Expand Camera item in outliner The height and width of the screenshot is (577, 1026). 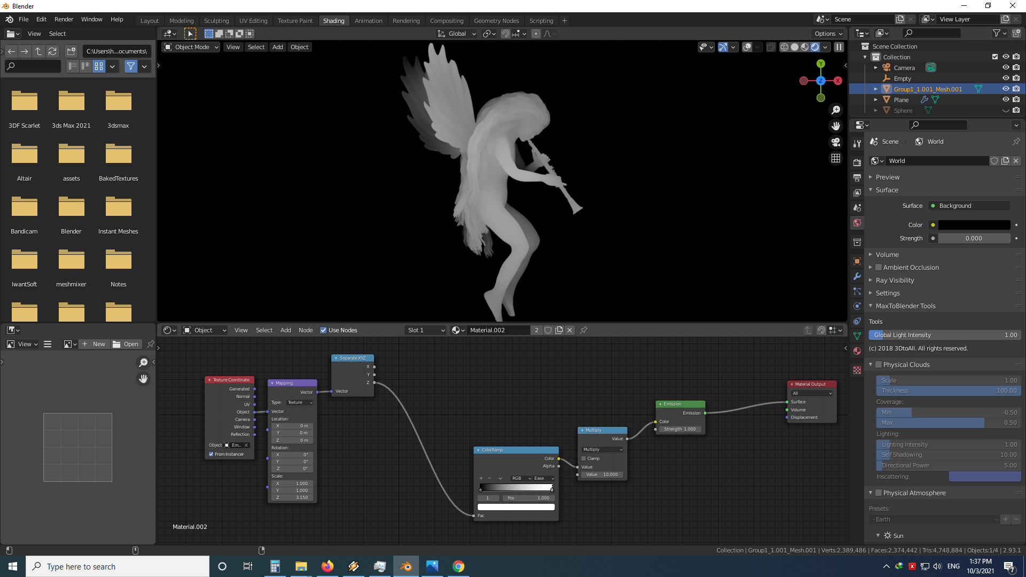pos(875,68)
